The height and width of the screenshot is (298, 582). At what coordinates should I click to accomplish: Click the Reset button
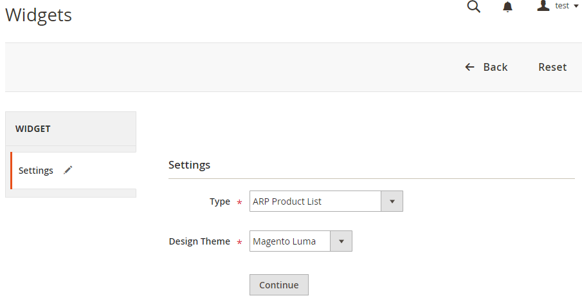(552, 67)
